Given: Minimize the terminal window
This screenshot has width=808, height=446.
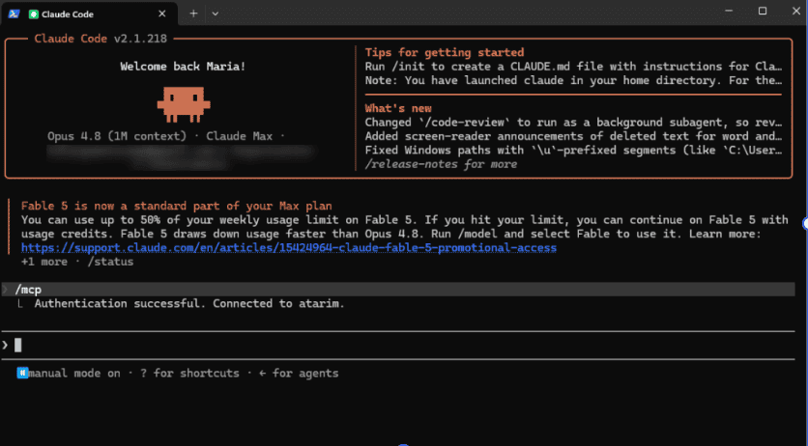Looking at the screenshot, I should pos(729,11).
